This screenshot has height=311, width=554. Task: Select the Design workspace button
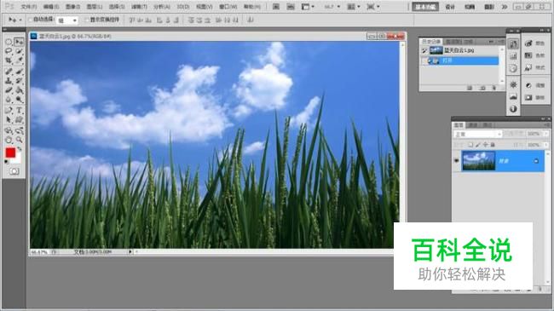point(450,7)
